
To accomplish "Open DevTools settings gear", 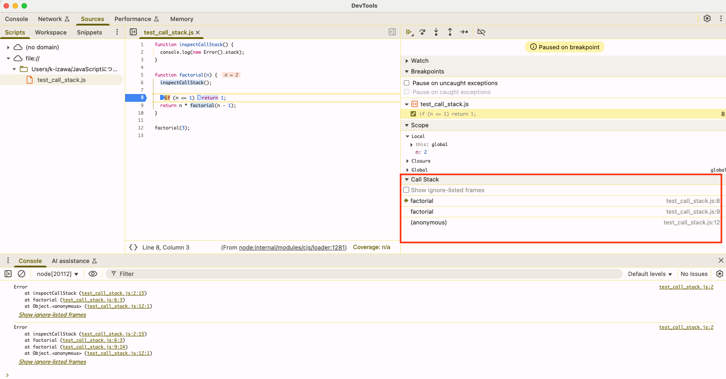I will [707, 18].
